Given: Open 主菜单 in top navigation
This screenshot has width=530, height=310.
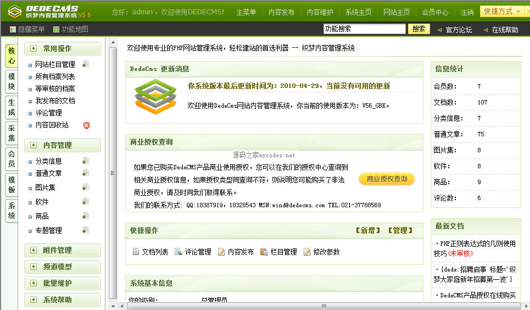Looking at the screenshot, I should click(x=246, y=13).
